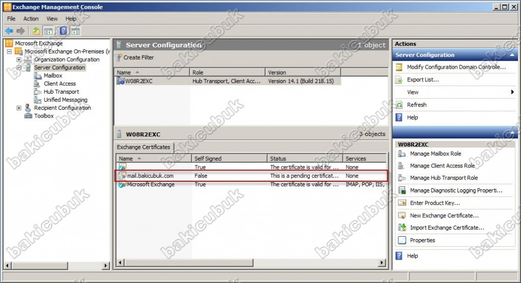This screenshot has width=521, height=283.
Task: Click the Version column header
Action: [303, 72]
